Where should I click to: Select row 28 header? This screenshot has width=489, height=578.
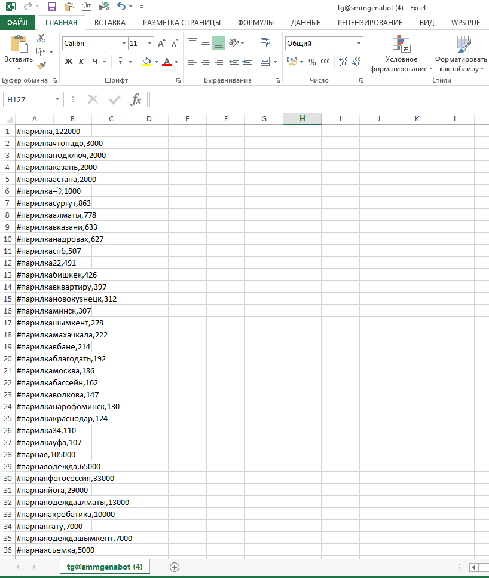[7, 454]
